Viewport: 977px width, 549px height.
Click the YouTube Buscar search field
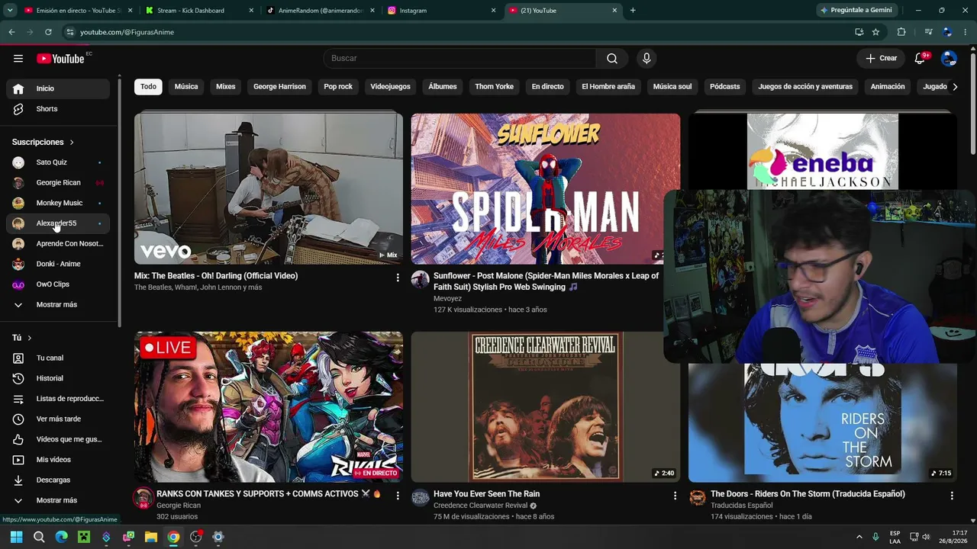point(459,59)
